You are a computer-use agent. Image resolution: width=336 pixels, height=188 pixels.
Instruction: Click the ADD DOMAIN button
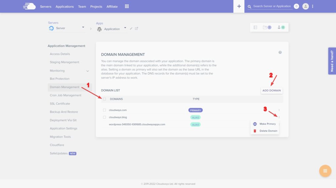[x=271, y=90]
